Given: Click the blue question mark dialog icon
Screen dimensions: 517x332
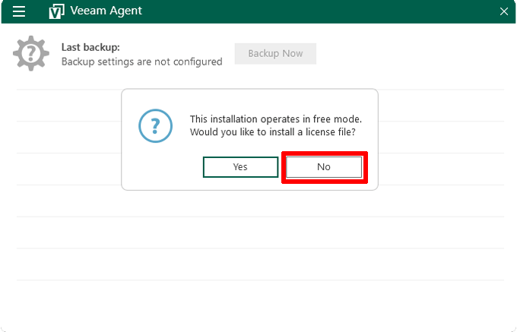Looking at the screenshot, I should tap(155, 126).
